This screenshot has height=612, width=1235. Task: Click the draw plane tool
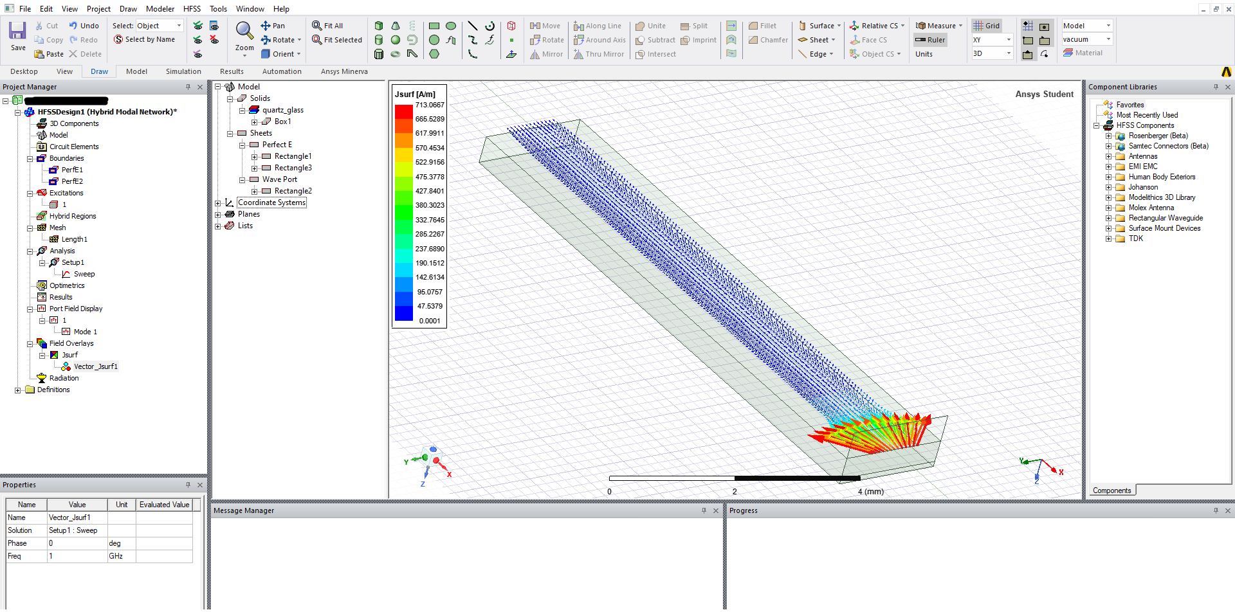pyautogui.click(x=511, y=54)
